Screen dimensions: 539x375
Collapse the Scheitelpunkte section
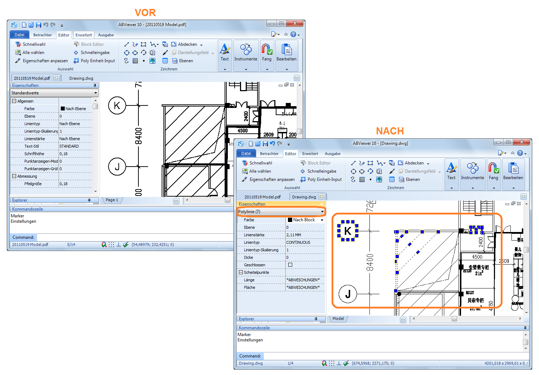pyautogui.click(x=241, y=272)
